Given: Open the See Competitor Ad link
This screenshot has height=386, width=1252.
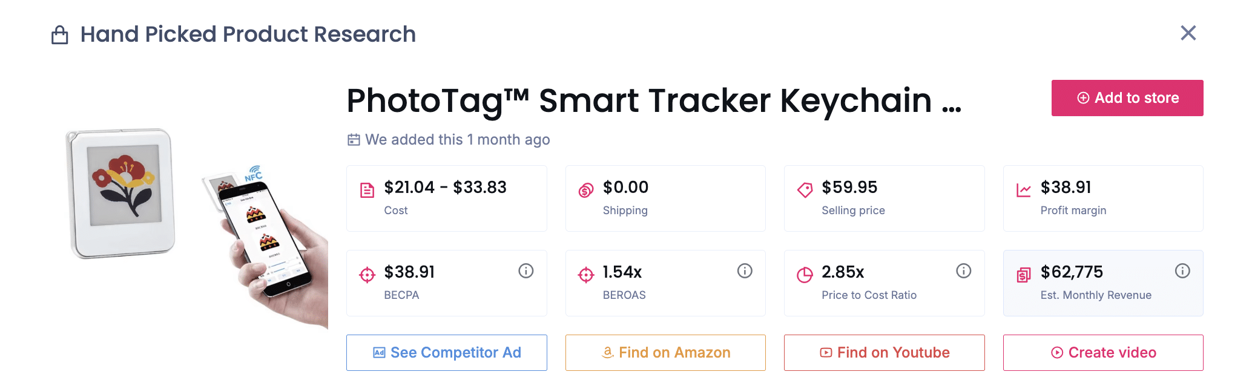Looking at the screenshot, I should 446,352.
